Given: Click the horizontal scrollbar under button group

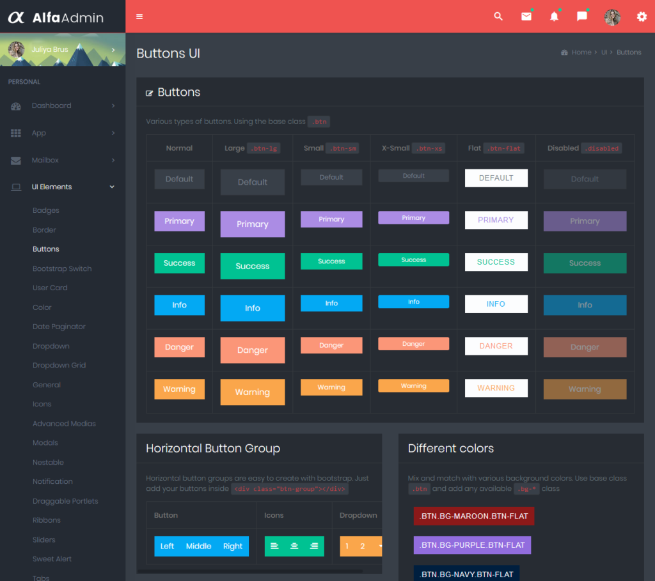Looking at the screenshot, I should tap(251, 571).
